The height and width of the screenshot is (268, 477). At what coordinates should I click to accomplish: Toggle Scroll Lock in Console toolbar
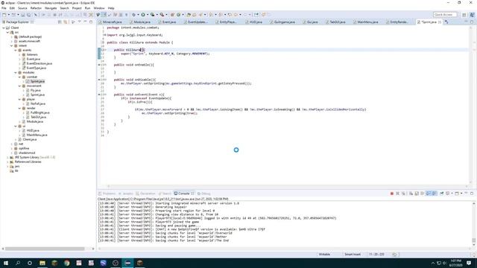[x=417, y=194]
